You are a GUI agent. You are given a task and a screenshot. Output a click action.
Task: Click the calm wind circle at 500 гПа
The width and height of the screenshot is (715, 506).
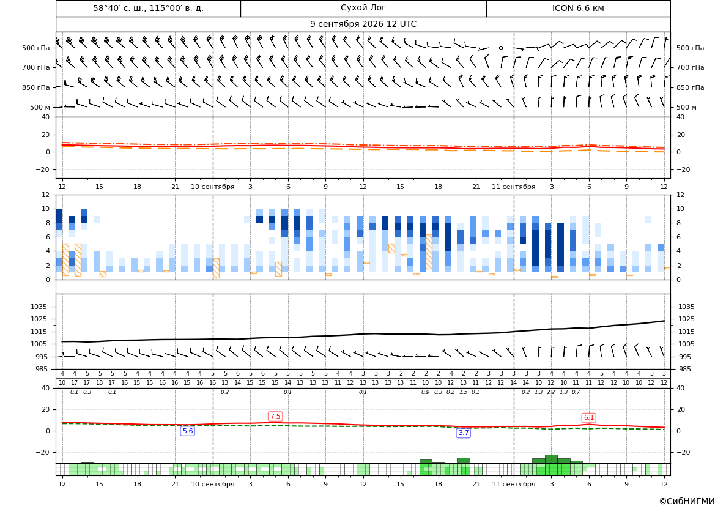[501, 48]
